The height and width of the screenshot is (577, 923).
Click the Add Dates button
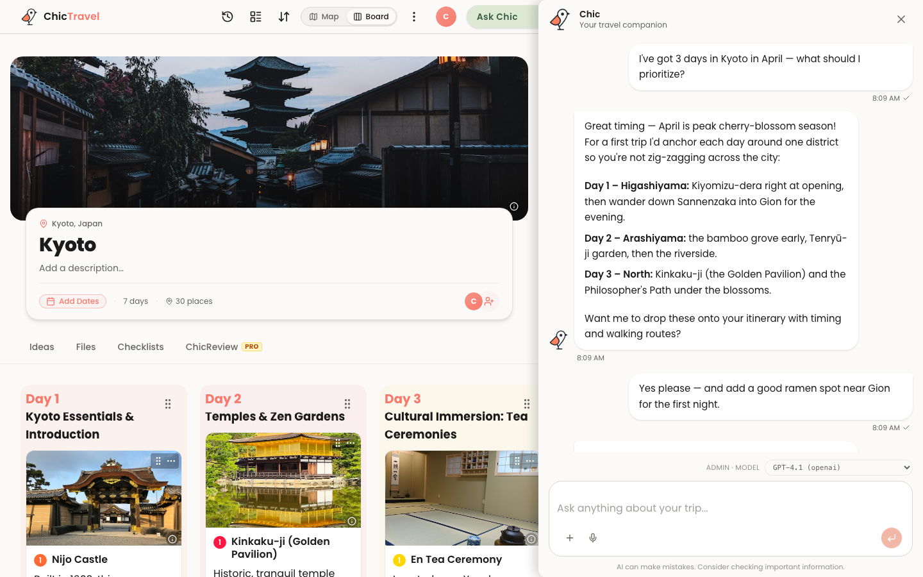[72, 301]
